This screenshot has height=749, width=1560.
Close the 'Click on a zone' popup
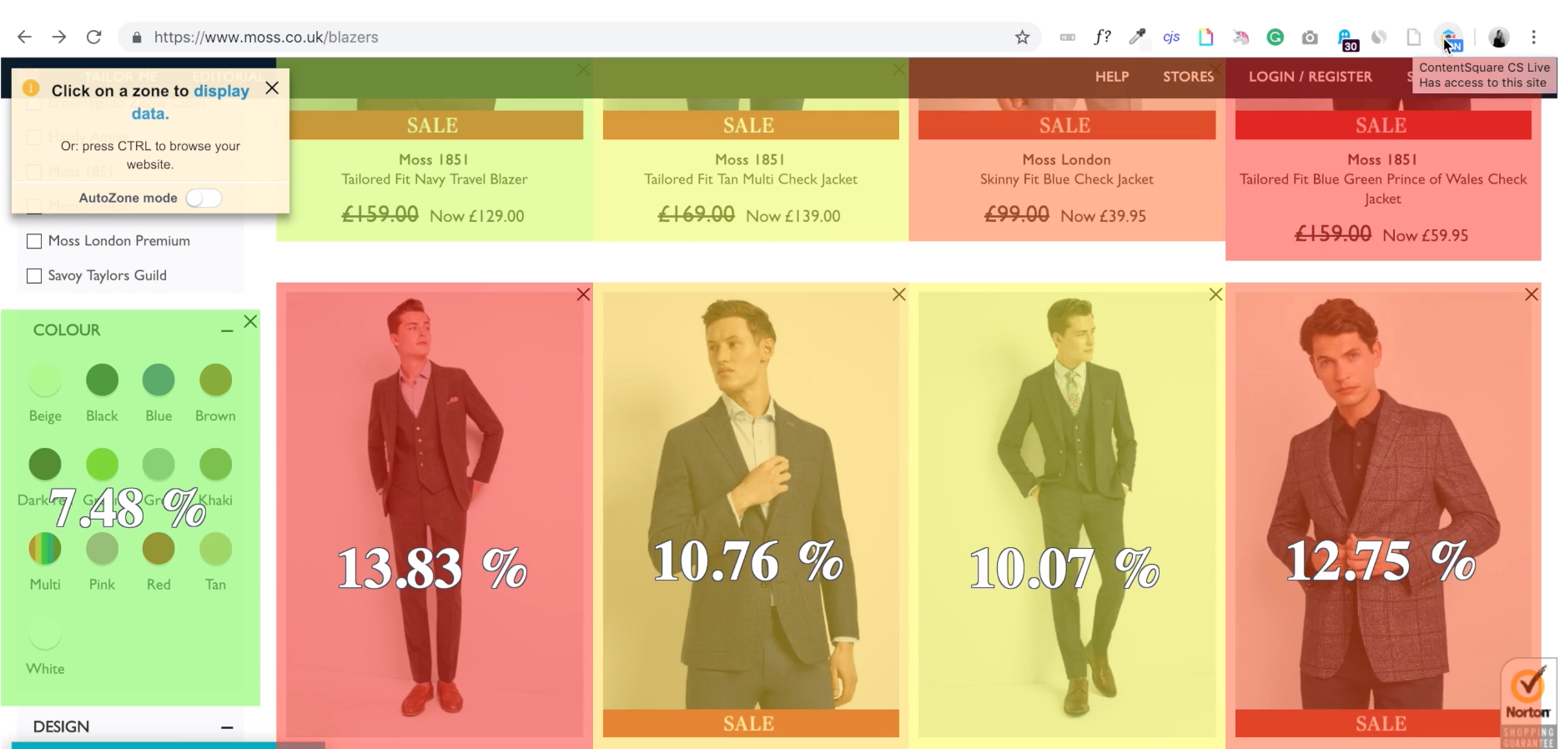click(x=272, y=88)
